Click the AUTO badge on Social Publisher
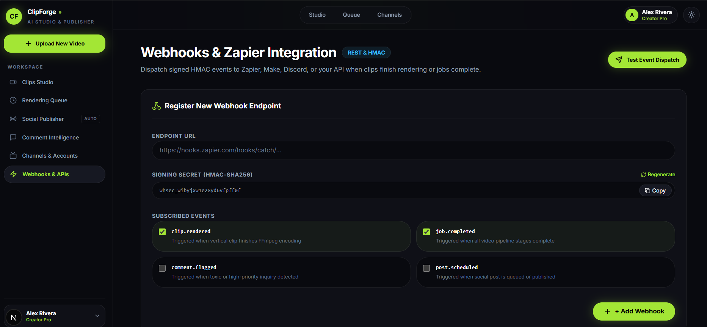This screenshot has width=707, height=327. (90, 119)
